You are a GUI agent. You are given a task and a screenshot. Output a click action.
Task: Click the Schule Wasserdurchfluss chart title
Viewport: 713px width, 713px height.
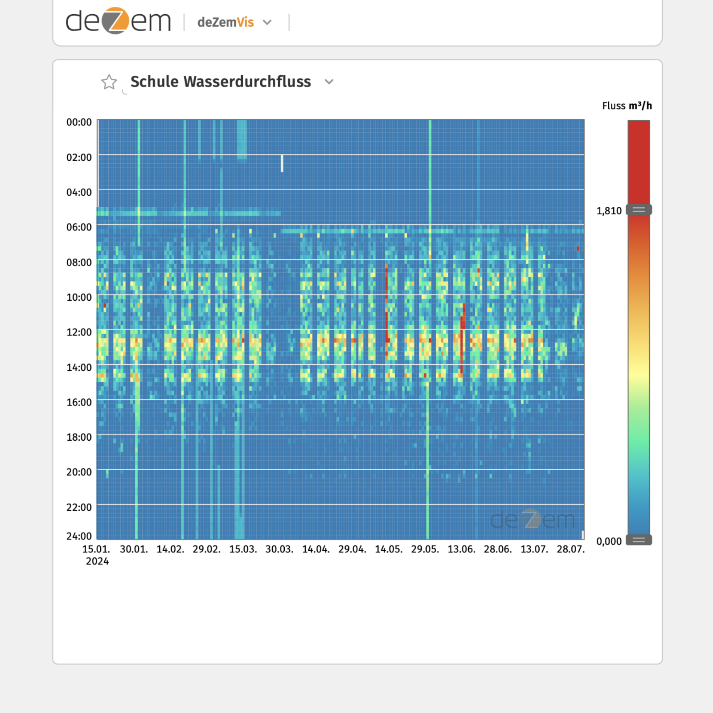coord(221,82)
